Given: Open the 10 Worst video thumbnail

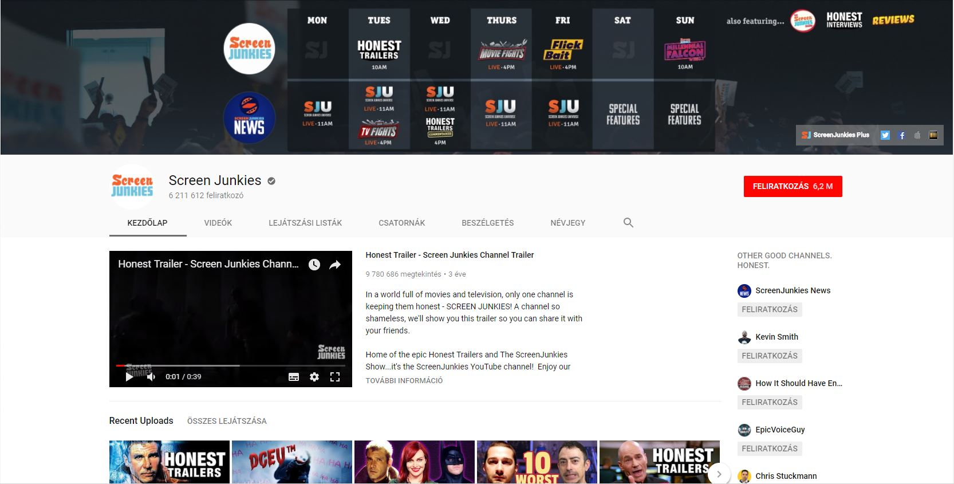Looking at the screenshot, I should click(x=537, y=462).
